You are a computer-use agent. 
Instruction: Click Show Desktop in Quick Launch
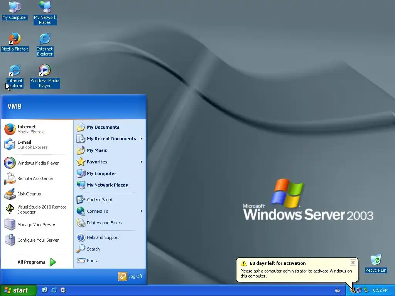(45, 290)
